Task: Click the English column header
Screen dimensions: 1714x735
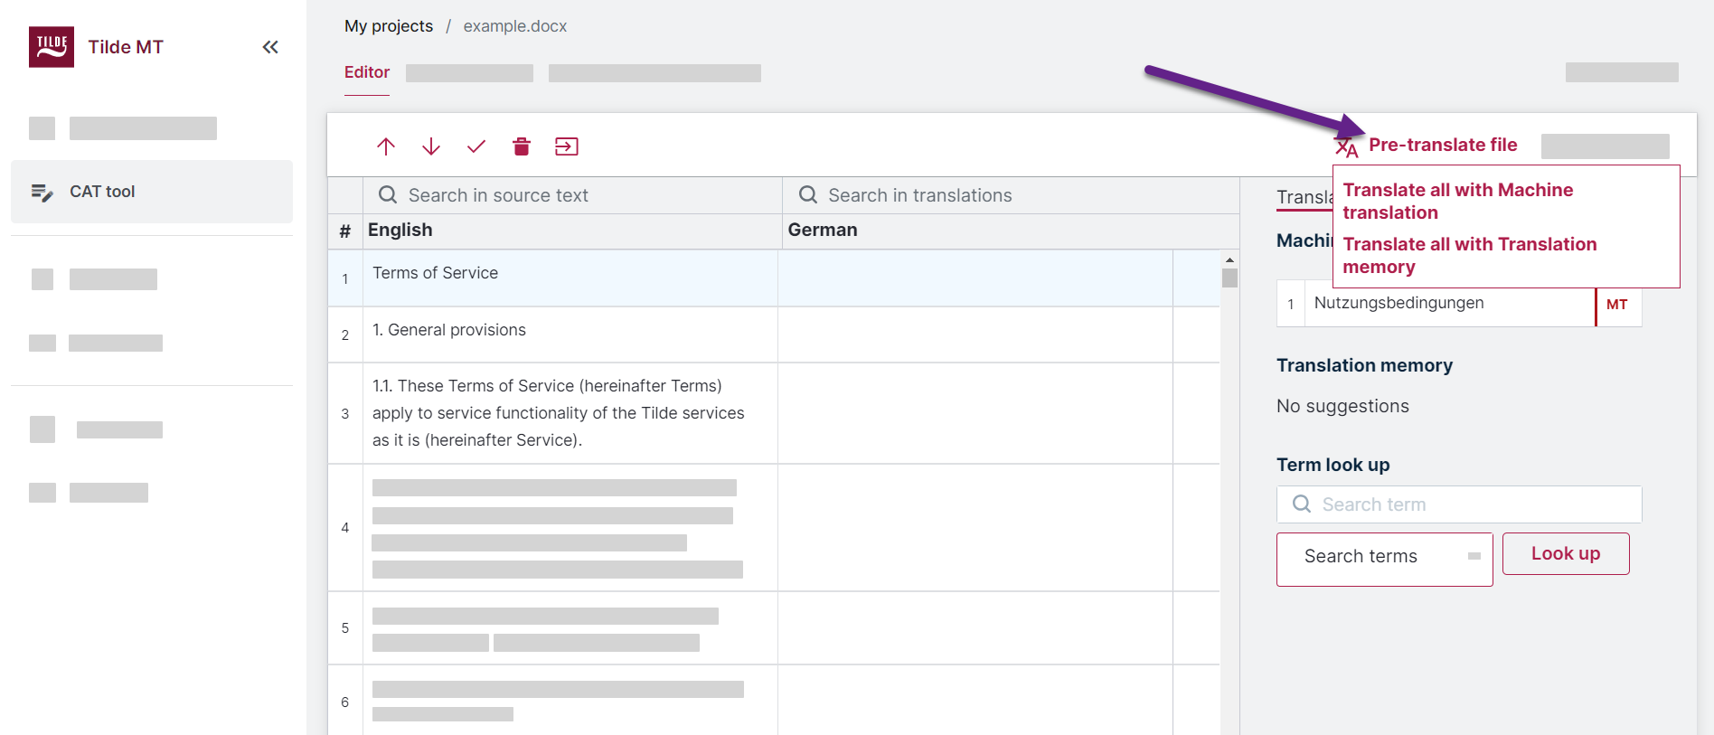Action: click(x=400, y=230)
